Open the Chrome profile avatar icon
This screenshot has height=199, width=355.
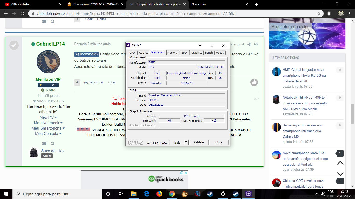[x=341, y=13]
